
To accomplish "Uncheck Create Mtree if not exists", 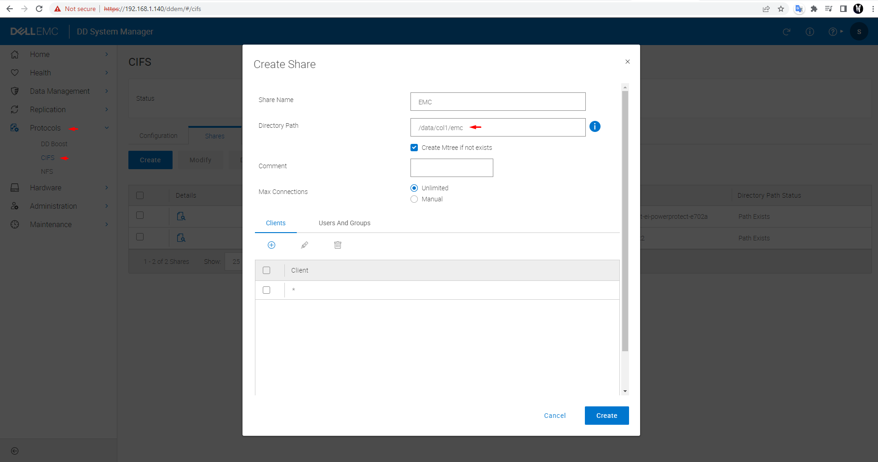I will (x=414, y=148).
